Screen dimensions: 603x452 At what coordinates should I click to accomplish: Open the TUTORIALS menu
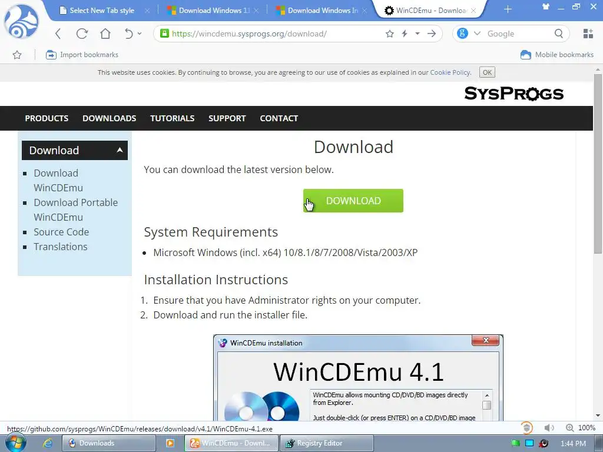click(173, 118)
